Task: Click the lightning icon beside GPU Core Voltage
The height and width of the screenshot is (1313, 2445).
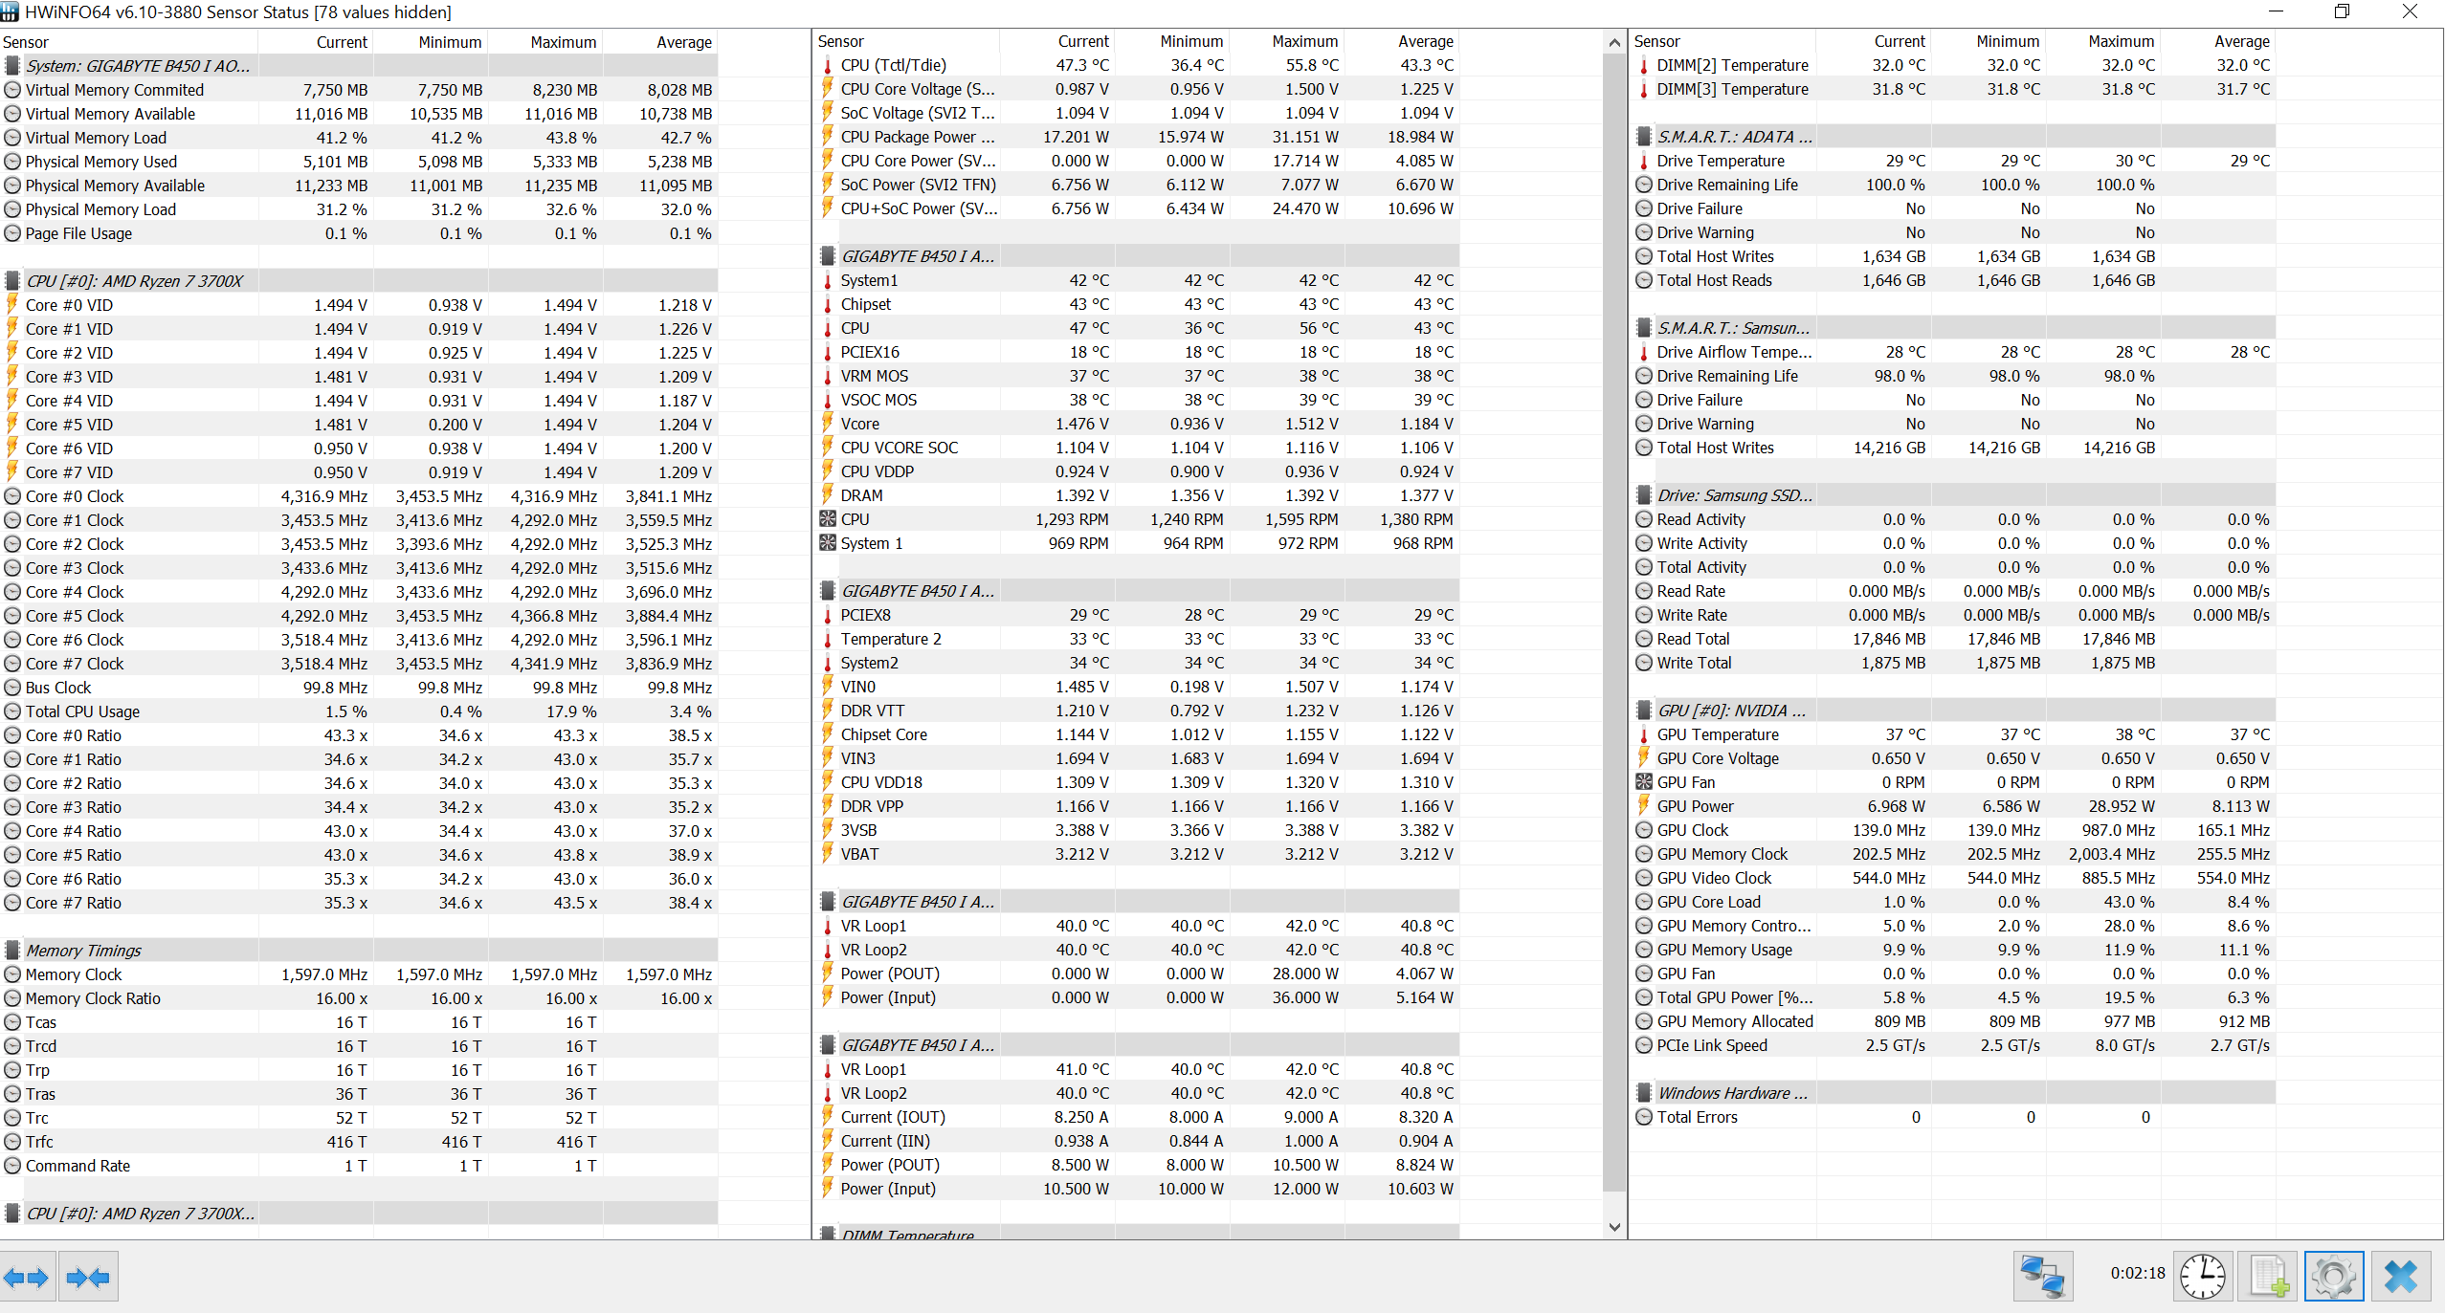Action: [x=1644, y=758]
